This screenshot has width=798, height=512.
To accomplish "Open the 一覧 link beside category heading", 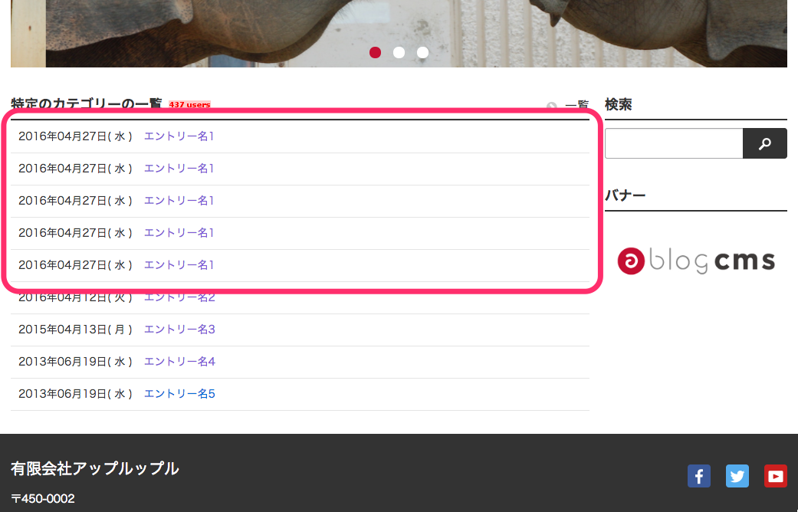I will 576,105.
